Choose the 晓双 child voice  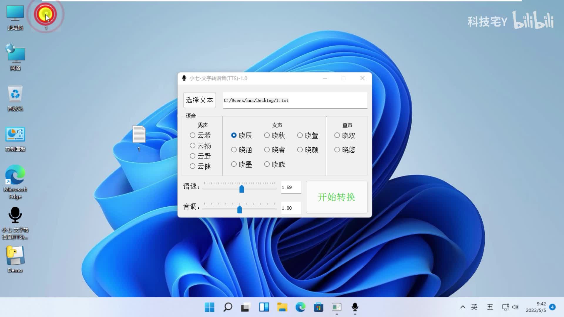point(337,135)
